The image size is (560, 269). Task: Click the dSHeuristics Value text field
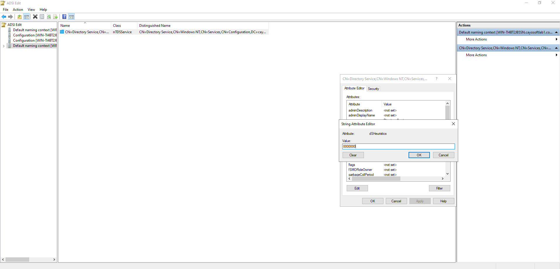398,146
